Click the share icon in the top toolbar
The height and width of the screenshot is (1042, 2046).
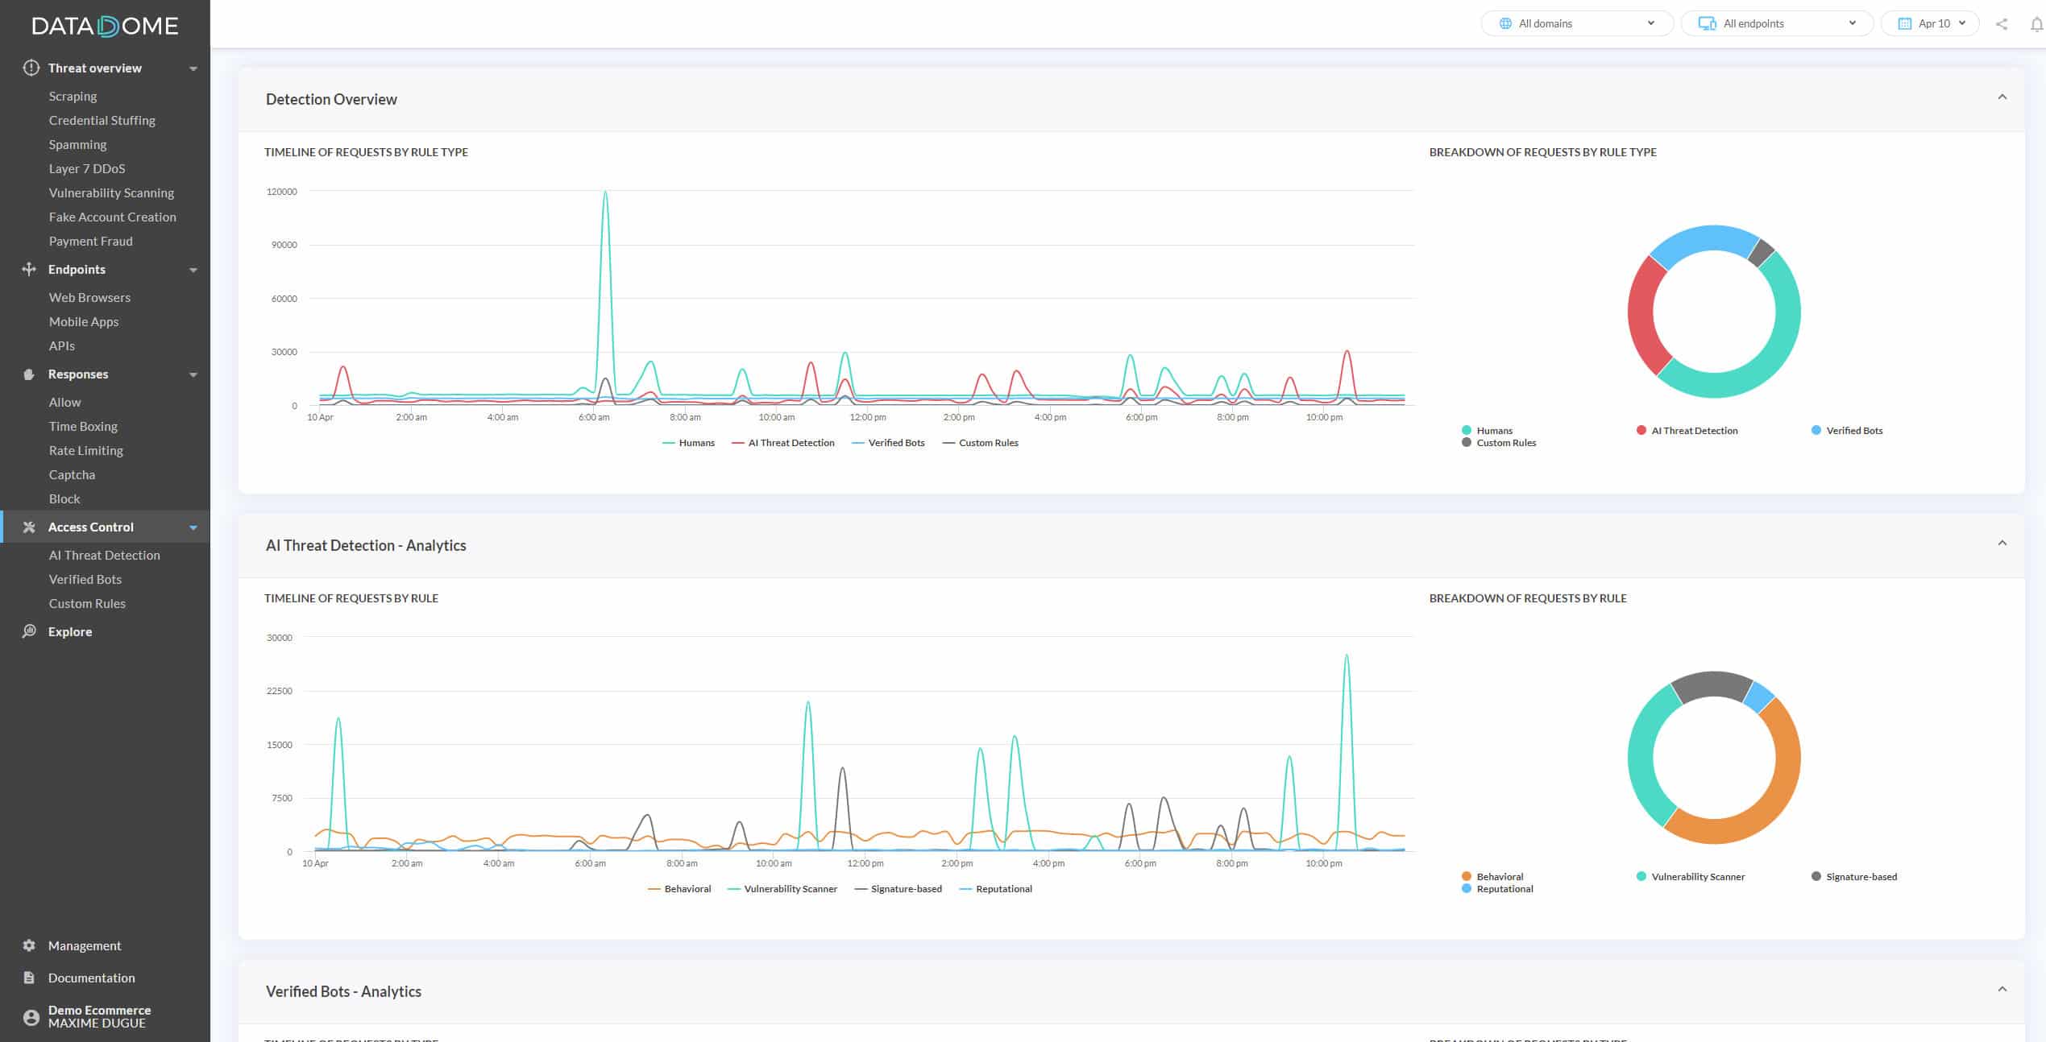2001,24
